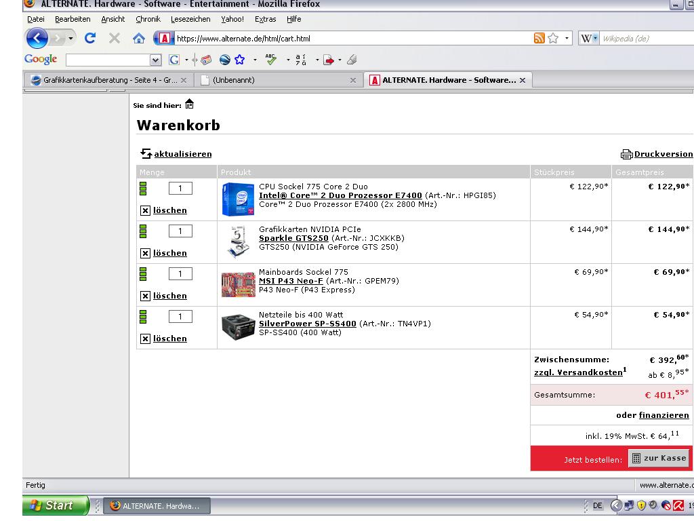Screen dimensions: 694x521
Task: Open the address bar history dropdown arrow
Action: tap(567, 39)
